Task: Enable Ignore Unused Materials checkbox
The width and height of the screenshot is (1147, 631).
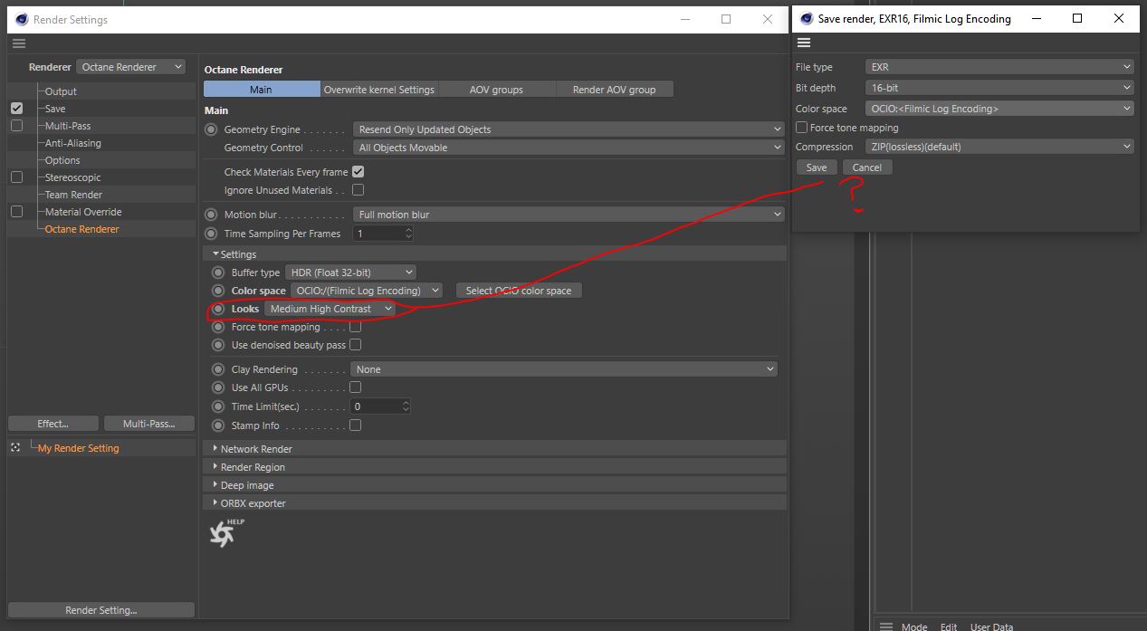Action: (x=358, y=190)
